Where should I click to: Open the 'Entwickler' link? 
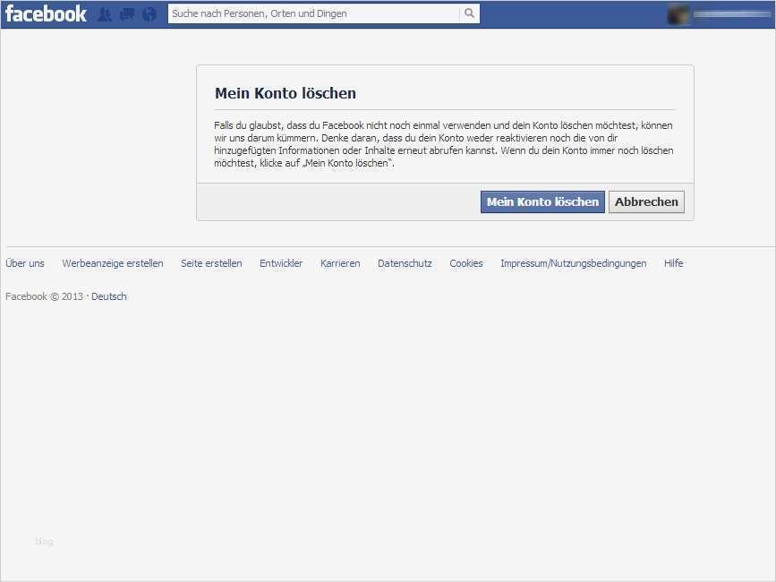pyautogui.click(x=281, y=263)
